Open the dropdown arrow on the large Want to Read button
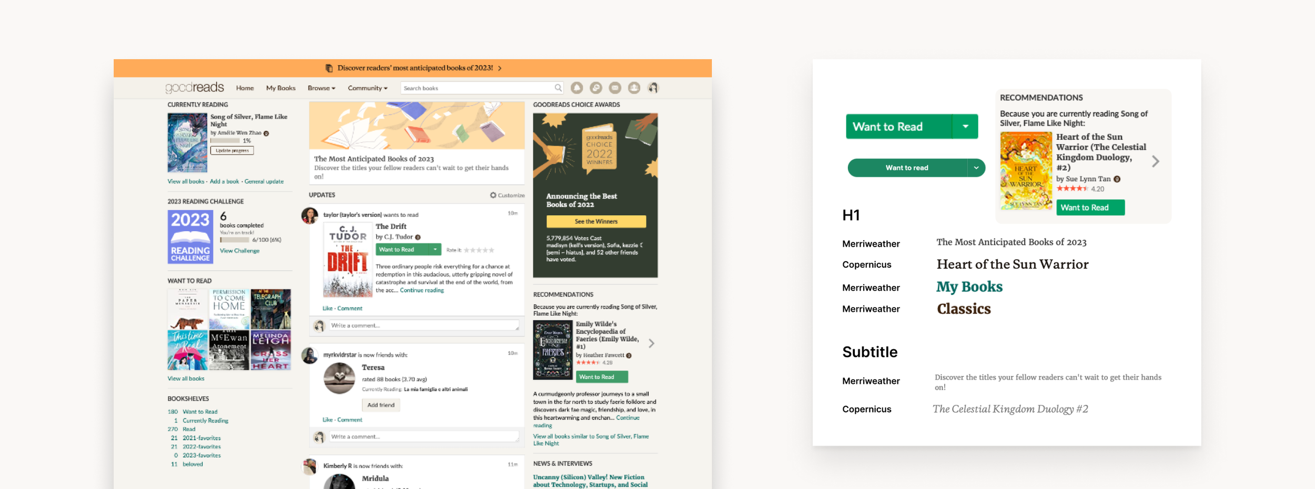Screen dimensions: 1315x489 click(x=965, y=127)
